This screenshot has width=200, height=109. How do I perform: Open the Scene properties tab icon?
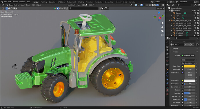tap(168, 57)
